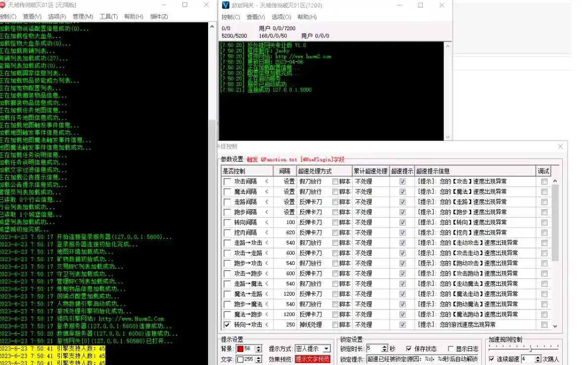582x365 pixels.
Task: Click 不处理 in the 攻击→走路 row
Action: pos(363,253)
